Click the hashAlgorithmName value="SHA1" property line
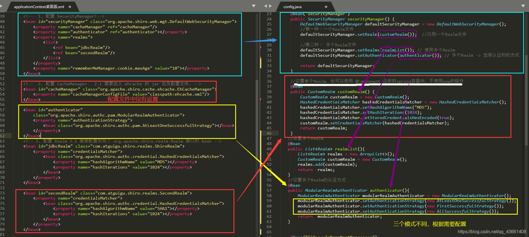 point(126,208)
